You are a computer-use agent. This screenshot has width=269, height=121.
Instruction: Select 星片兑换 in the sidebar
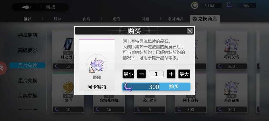(x=28, y=80)
